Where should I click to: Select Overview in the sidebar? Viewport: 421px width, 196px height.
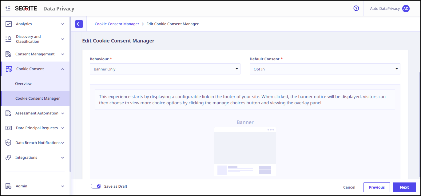tap(23, 84)
